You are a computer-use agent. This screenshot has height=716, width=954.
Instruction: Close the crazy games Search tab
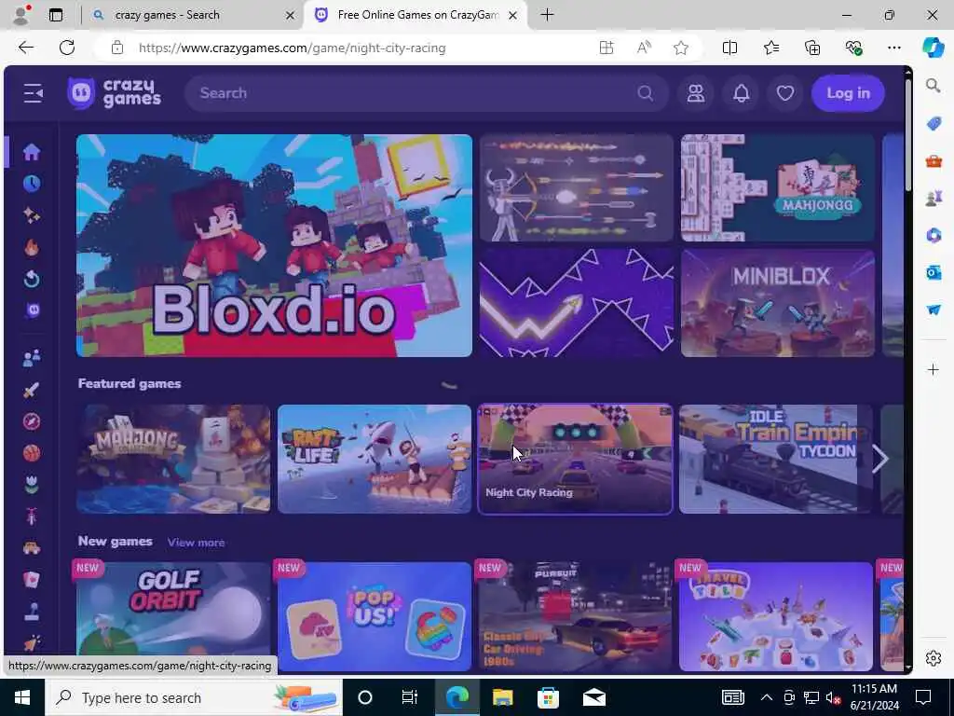tap(291, 15)
